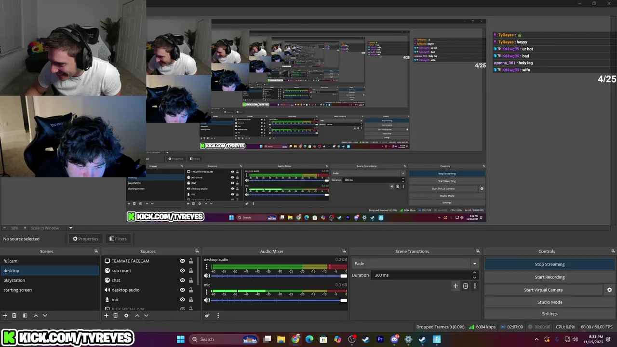Screen dimensions: 617x347
Task: Mute desktop audio speaker icon in mixer
Action: [x=207, y=276]
